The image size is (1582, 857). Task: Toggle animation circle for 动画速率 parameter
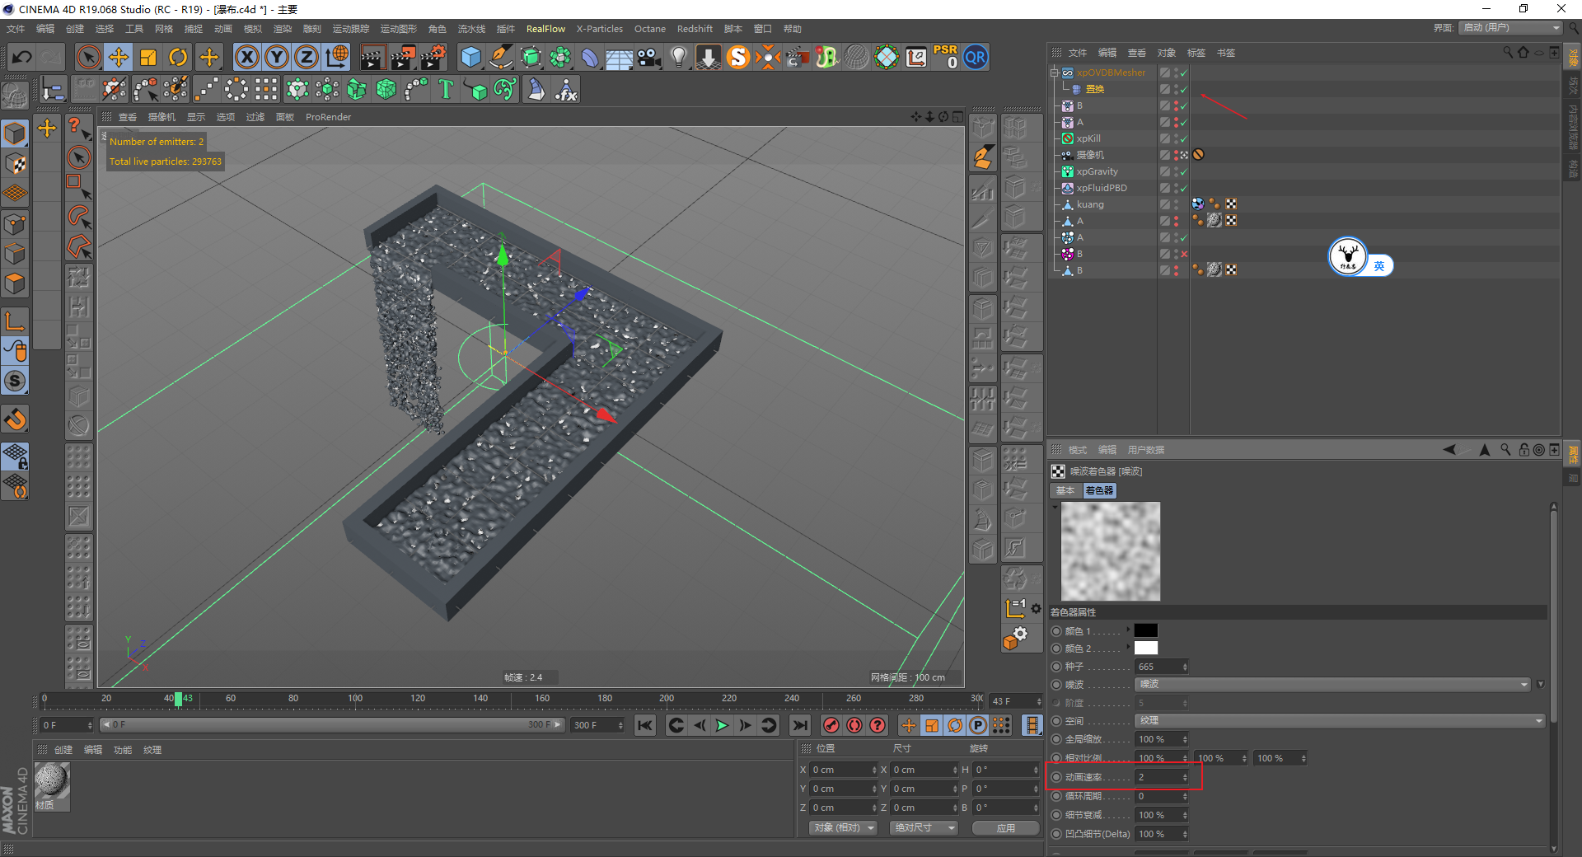click(1056, 777)
